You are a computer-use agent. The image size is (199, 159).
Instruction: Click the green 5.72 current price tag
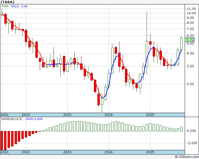point(190,40)
